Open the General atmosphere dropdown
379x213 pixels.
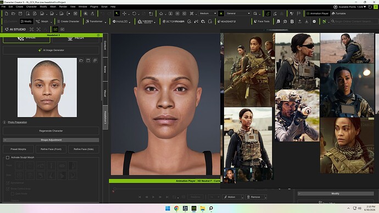(x=238, y=14)
